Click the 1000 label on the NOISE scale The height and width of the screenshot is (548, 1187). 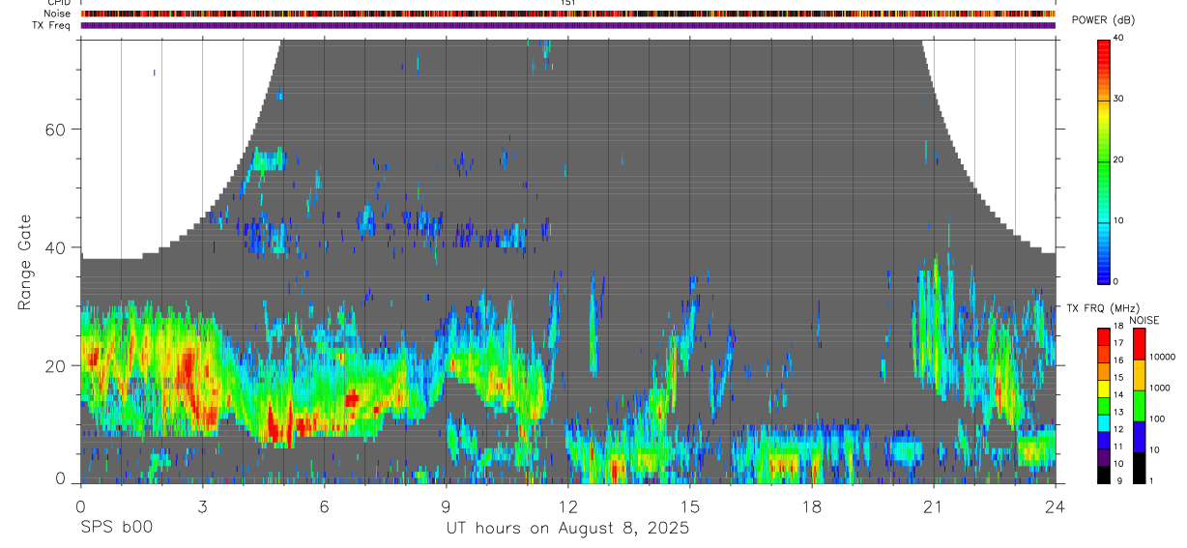[x=1159, y=388]
